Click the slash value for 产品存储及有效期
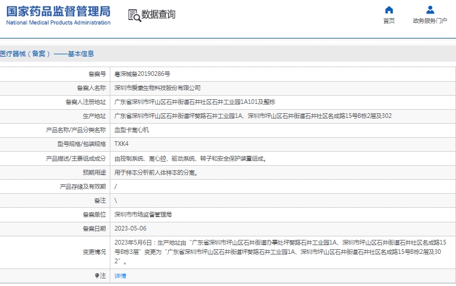456x286 pixels. 116,187
